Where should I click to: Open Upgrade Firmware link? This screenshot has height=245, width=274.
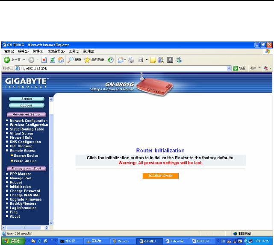(x=26, y=199)
